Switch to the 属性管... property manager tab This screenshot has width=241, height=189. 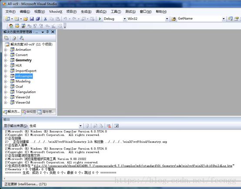point(46,112)
